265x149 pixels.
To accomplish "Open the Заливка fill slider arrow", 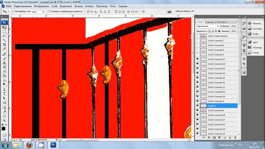I will (238, 31).
